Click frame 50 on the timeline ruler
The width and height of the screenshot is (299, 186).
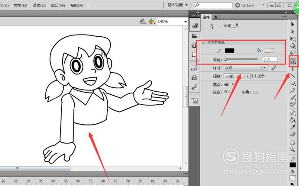tap(78, 181)
